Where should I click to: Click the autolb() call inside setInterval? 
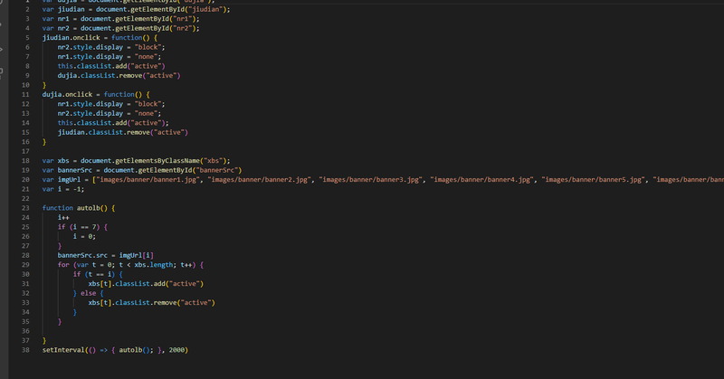tap(134, 350)
